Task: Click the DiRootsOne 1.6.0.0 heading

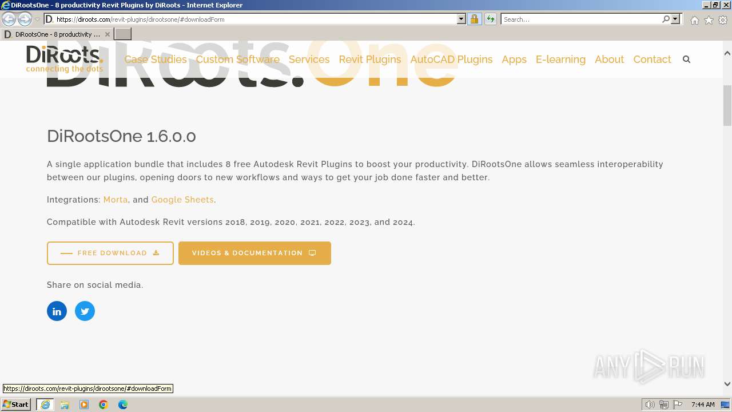Action: pyautogui.click(x=121, y=136)
